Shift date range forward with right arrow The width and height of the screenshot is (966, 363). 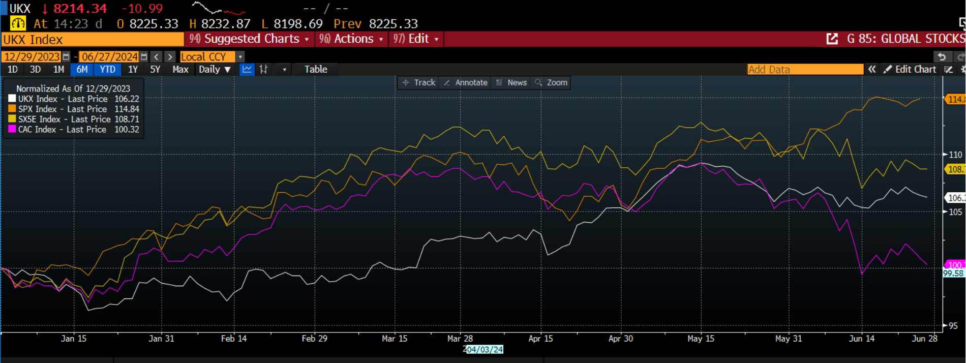click(x=170, y=57)
